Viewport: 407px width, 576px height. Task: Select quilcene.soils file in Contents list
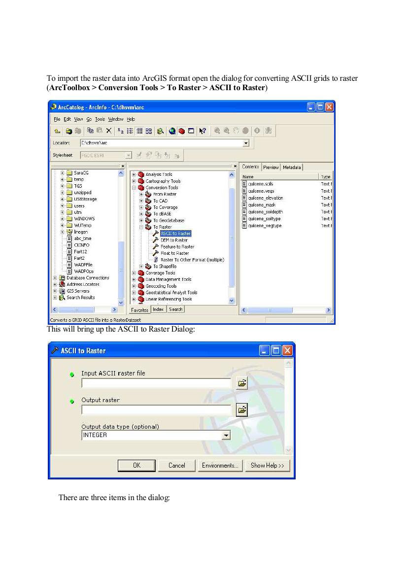(261, 184)
